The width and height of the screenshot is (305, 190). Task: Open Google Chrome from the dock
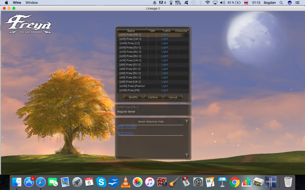[x=234, y=182]
